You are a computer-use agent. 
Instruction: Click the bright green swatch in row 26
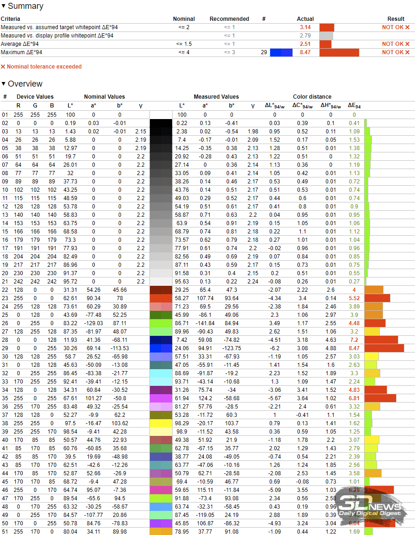click(x=161, y=323)
